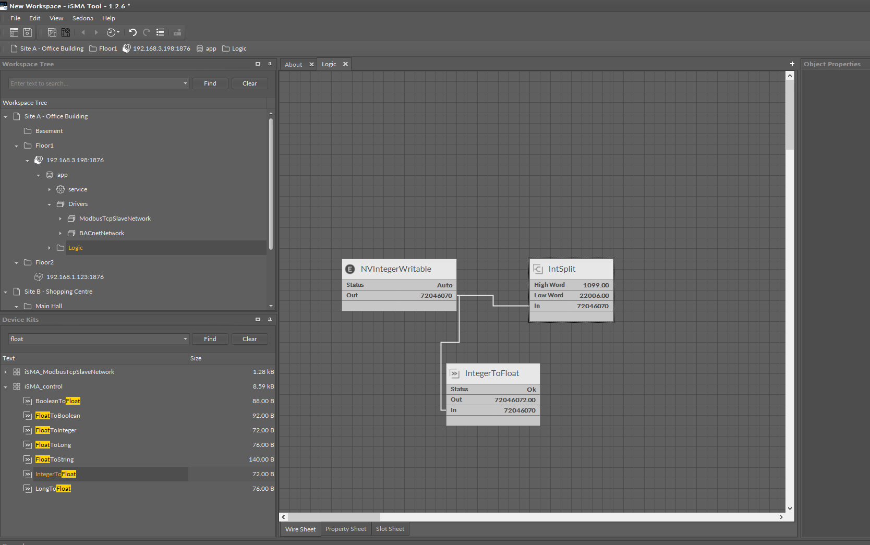This screenshot has height=545, width=870.
Task: Open the Device Kits search dropdown arrow
Action: coord(185,339)
